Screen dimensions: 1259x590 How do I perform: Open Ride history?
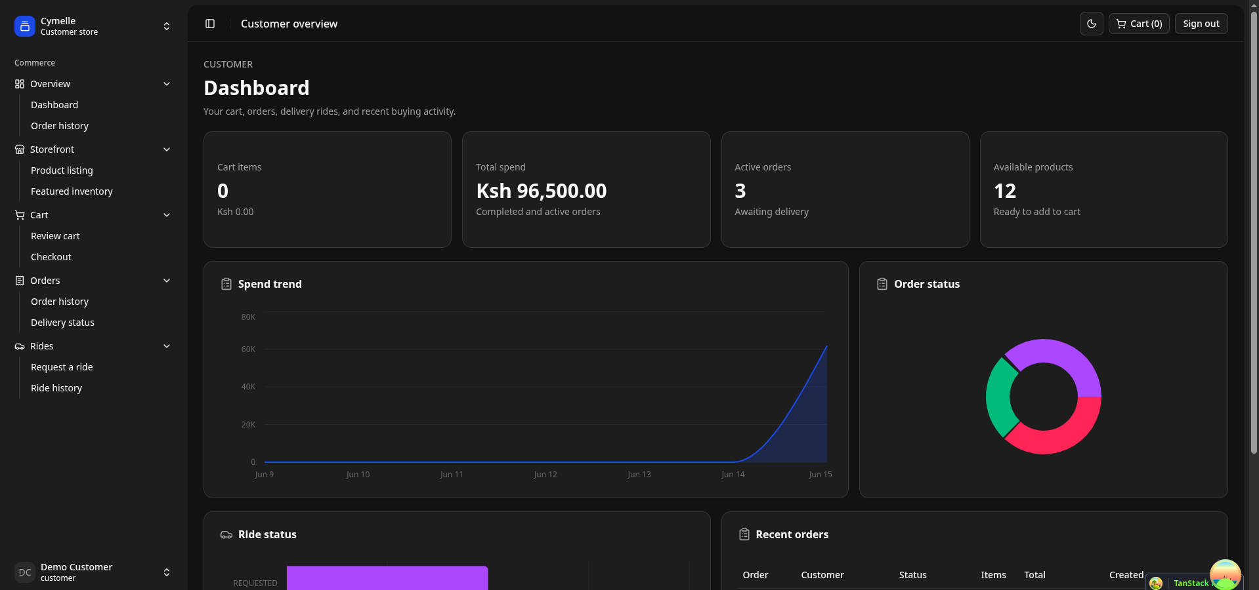[56, 388]
